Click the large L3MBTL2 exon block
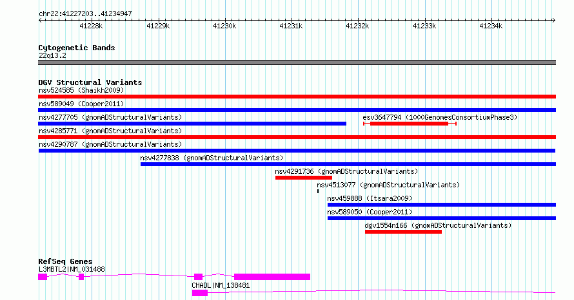 (x=272, y=277)
